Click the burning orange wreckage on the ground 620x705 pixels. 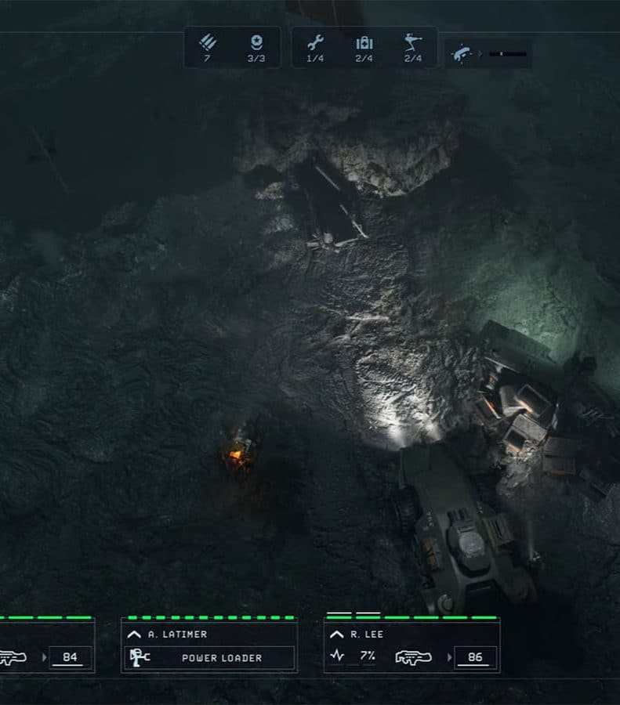coord(238,455)
